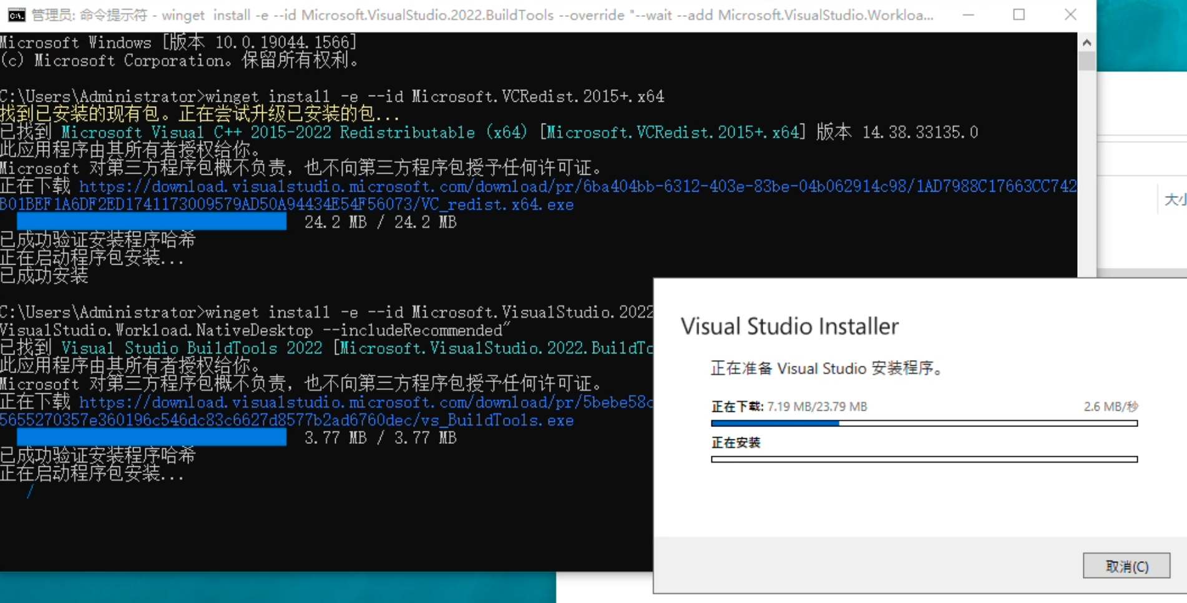Click the command prompt icon in the title bar

(16, 15)
